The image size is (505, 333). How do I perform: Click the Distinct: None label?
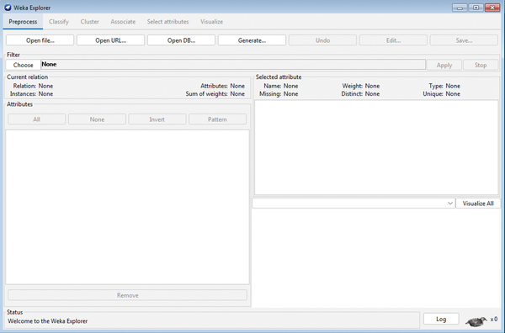(x=360, y=94)
